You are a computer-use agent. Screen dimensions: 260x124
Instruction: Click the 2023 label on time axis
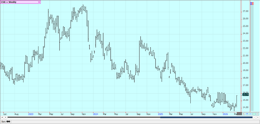click(31, 114)
